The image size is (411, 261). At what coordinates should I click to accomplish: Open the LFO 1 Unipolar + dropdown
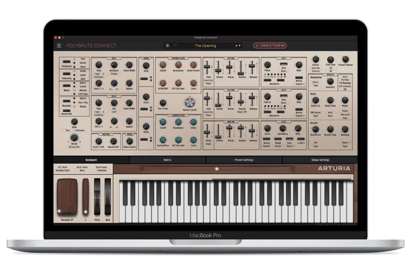click(300, 84)
